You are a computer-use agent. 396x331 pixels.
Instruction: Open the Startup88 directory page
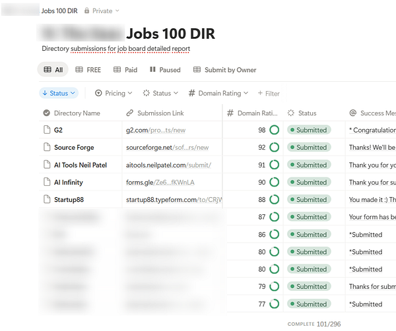pos(69,200)
